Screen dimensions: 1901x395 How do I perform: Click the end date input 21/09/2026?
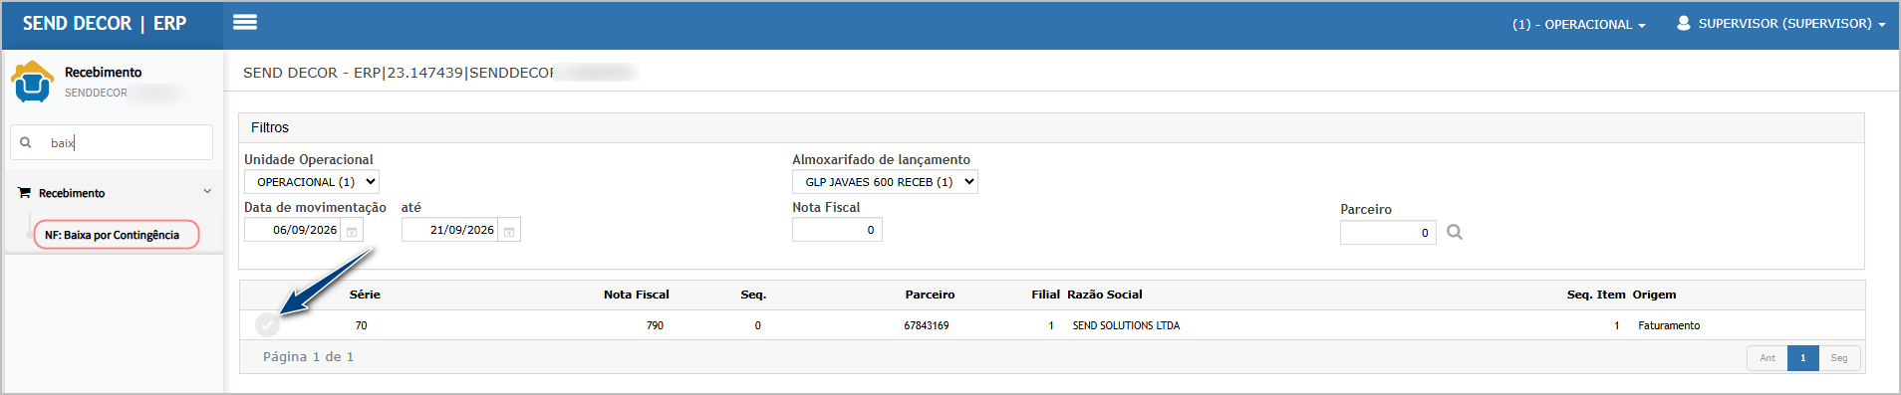(x=449, y=230)
